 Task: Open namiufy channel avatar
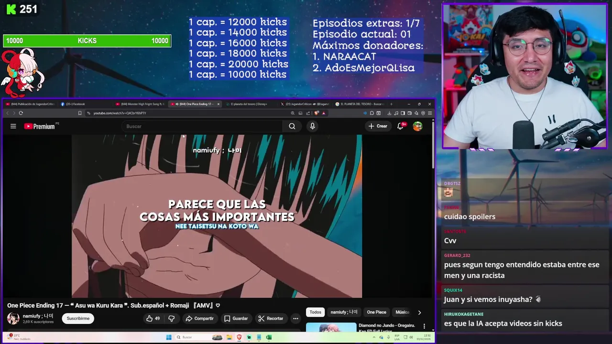click(13, 318)
